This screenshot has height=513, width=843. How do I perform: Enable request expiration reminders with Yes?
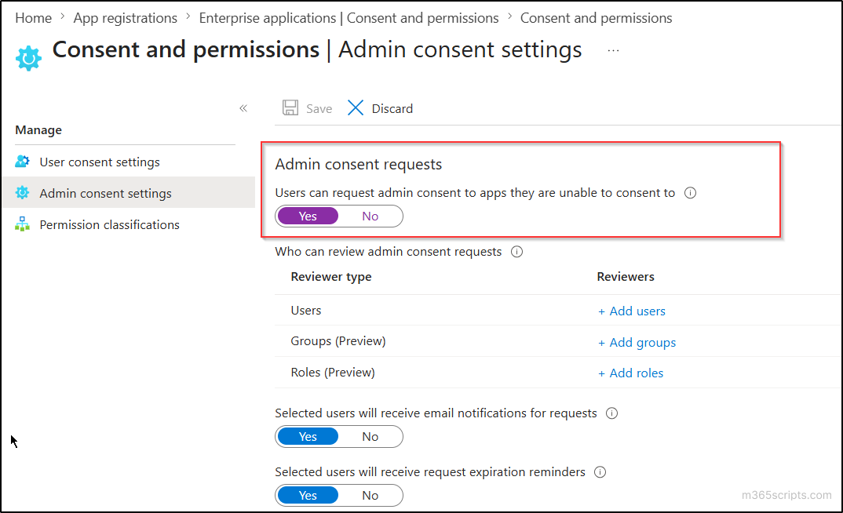click(x=308, y=495)
